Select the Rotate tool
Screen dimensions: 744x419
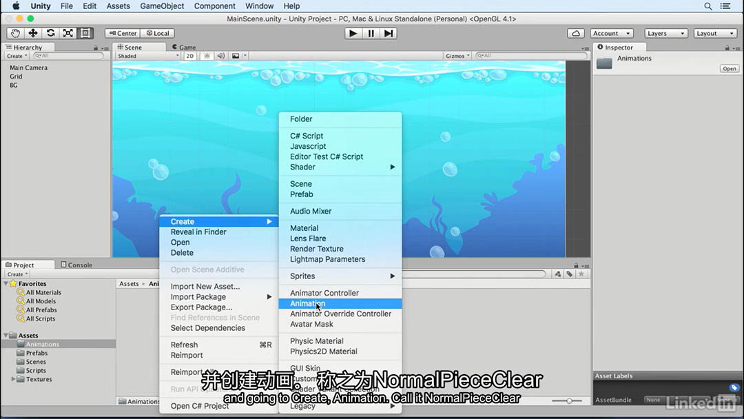tap(50, 33)
